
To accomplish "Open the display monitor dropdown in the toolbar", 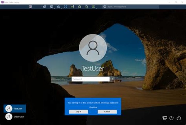I will coord(52,7).
